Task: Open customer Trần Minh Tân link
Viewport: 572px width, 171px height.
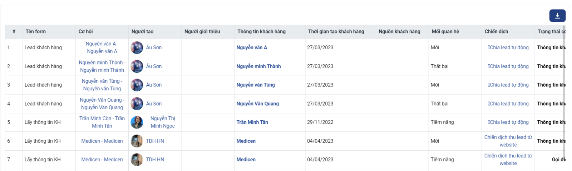Action: [x=252, y=122]
